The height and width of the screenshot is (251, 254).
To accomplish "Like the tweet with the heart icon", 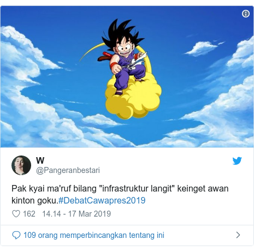I will tap(16, 214).
